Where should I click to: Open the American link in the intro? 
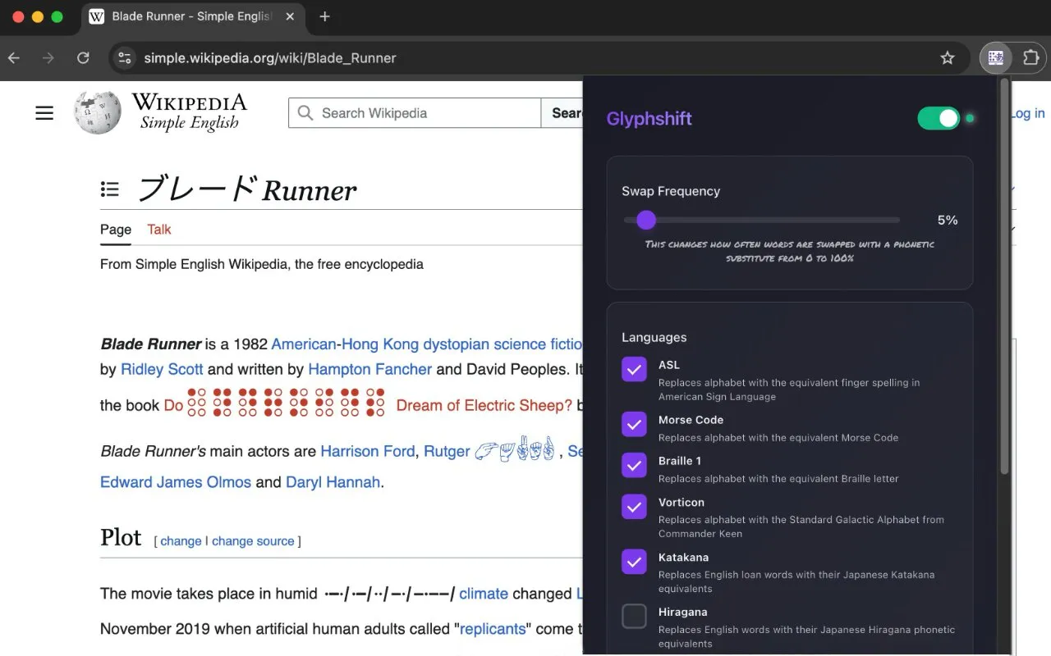(304, 344)
